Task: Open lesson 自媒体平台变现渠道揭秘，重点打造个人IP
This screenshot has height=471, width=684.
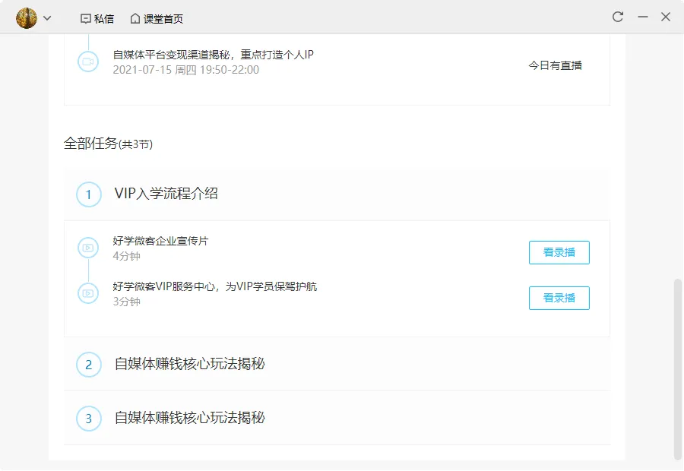Action: [x=213, y=55]
